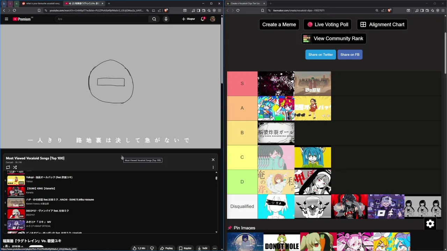Close the playlist panel
Screen dimensions: 447x251
coord(213,160)
